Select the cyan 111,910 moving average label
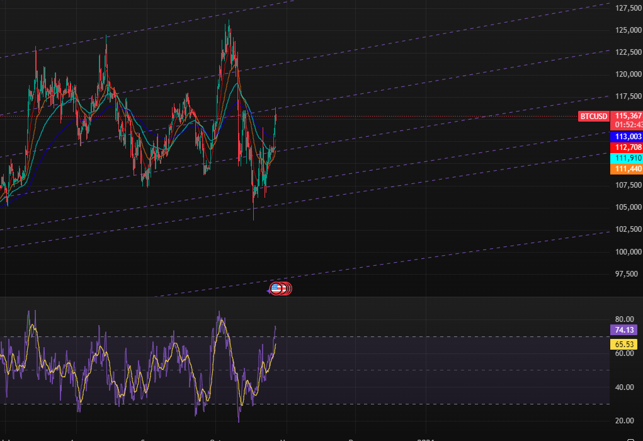Screen dimensions: 643x441 [627, 158]
